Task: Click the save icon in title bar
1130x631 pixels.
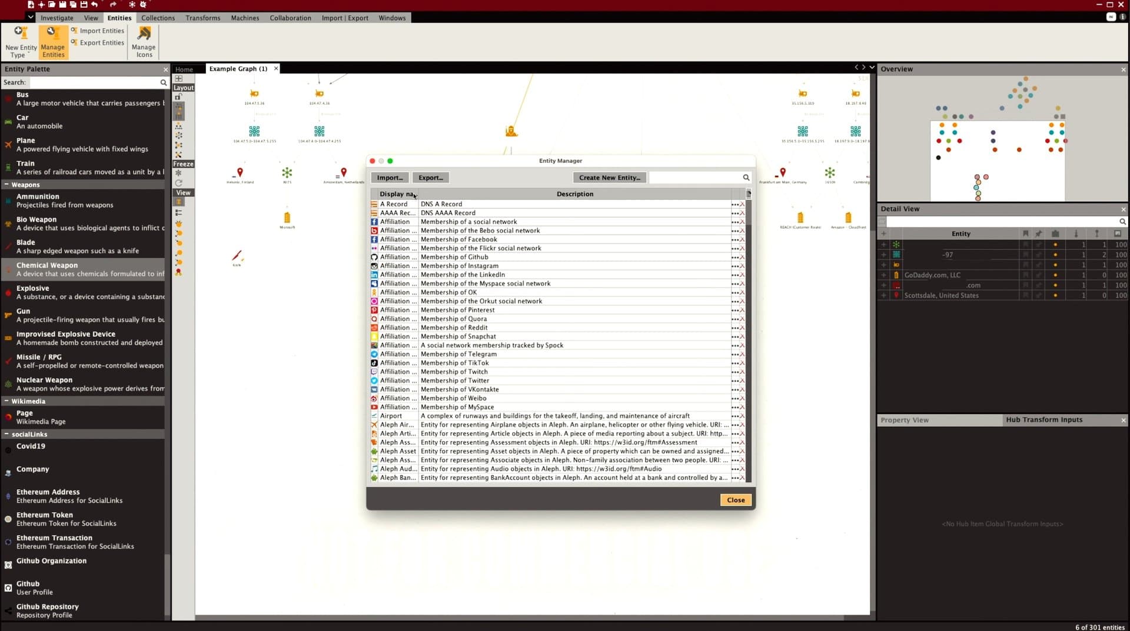Action: (x=62, y=4)
